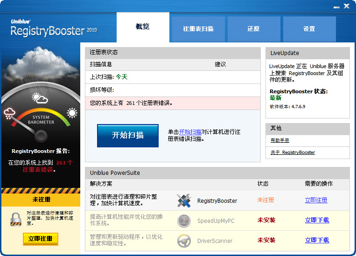Click the 解决方案 column header
This screenshot has width=356, height=256.
pyautogui.click(x=101, y=184)
